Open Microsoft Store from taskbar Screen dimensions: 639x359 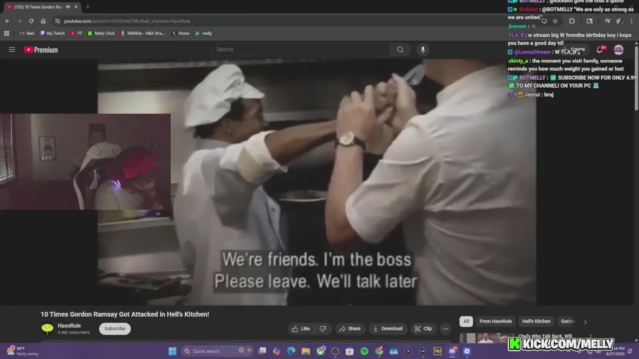tap(349, 351)
